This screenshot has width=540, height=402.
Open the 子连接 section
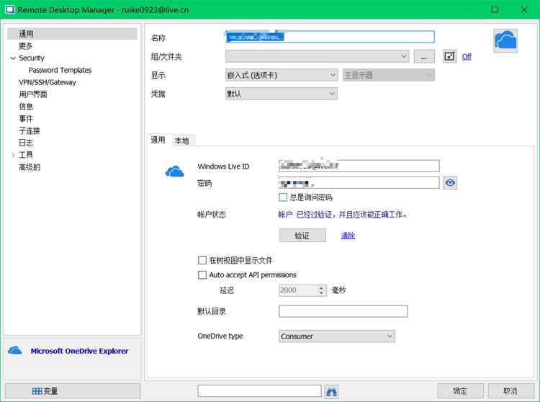pyautogui.click(x=30, y=130)
